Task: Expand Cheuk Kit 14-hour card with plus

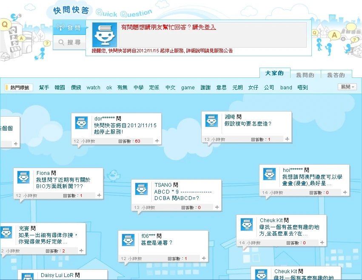Action: click(322, 243)
